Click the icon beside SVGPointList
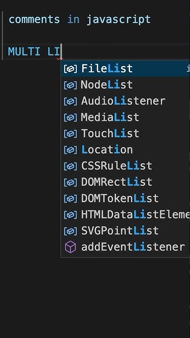Viewport: 190px width, 338px height. tap(70, 231)
